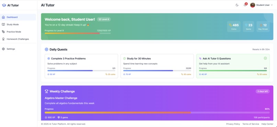Click the 1250/1500 XP value
The height and width of the screenshot is (127, 277).
104,30
